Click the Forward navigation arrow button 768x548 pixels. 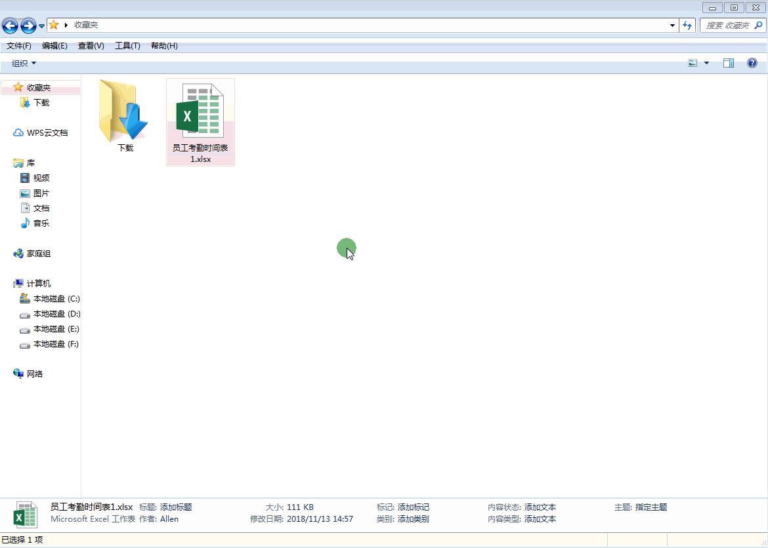pyautogui.click(x=28, y=26)
